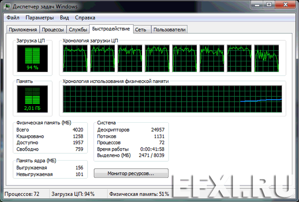The width and height of the screenshot is (299, 202).
Task: Click the fifth CPU core history graph
Action: pyautogui.click(x=184, y=58)
